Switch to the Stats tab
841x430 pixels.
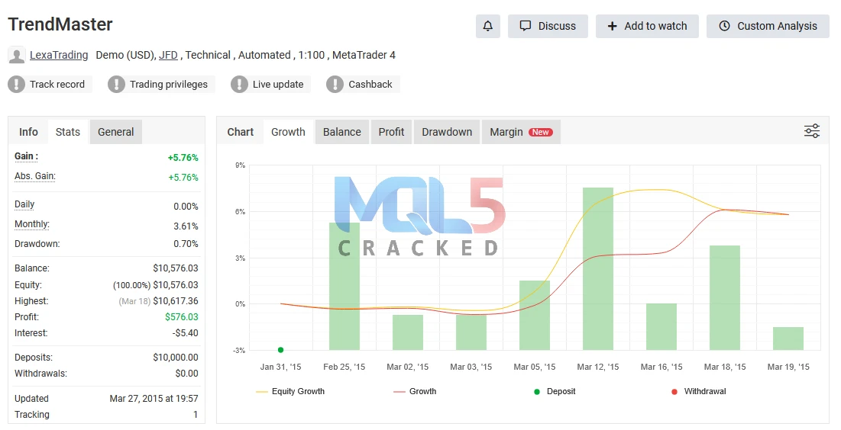(67, 132)
